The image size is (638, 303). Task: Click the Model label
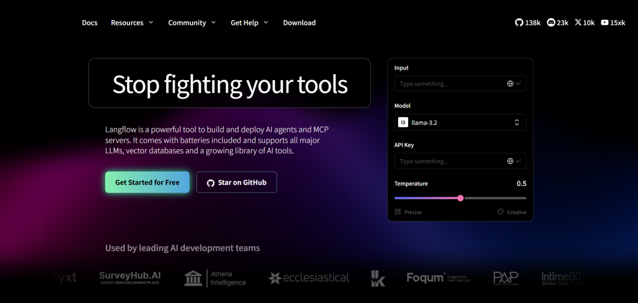(402, 106)
